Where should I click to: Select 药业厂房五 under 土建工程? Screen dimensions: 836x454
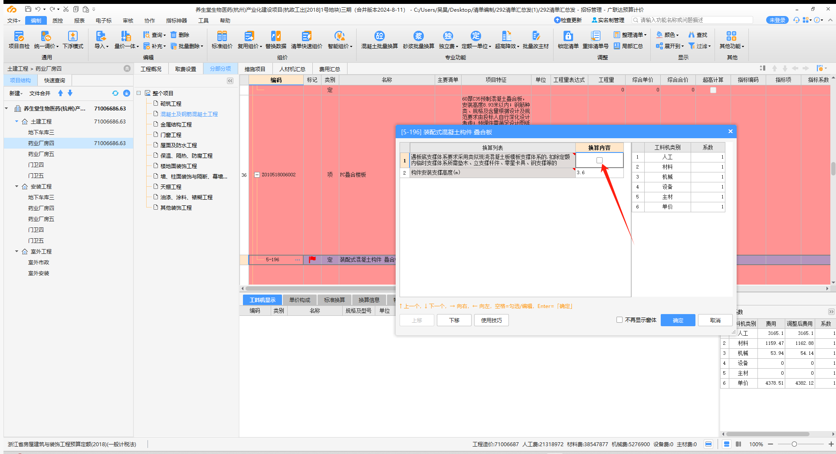[x=41, y=154]
